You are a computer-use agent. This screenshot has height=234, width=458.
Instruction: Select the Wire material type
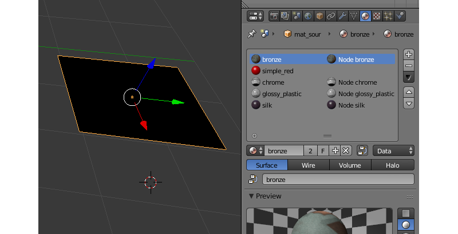pos(309,165)
